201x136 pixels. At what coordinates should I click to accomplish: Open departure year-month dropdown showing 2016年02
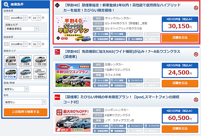18,18
